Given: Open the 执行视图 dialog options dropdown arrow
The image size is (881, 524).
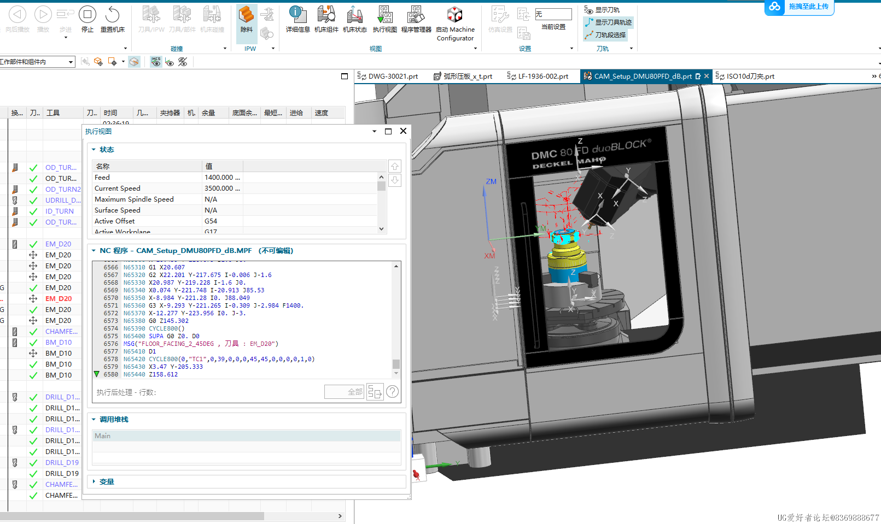Looking at the screenshot, I should coord(374,131).
